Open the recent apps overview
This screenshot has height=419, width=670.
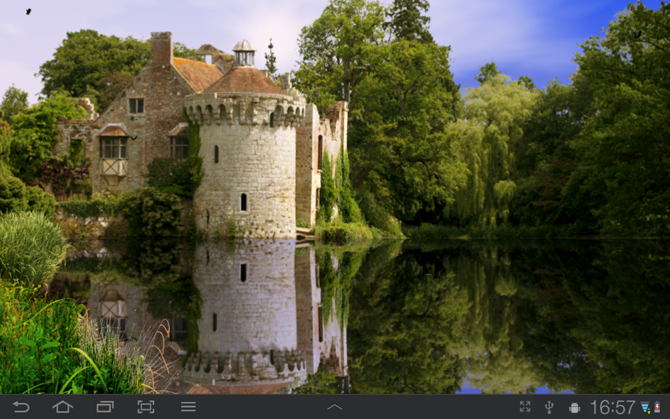tap(105, 406)
